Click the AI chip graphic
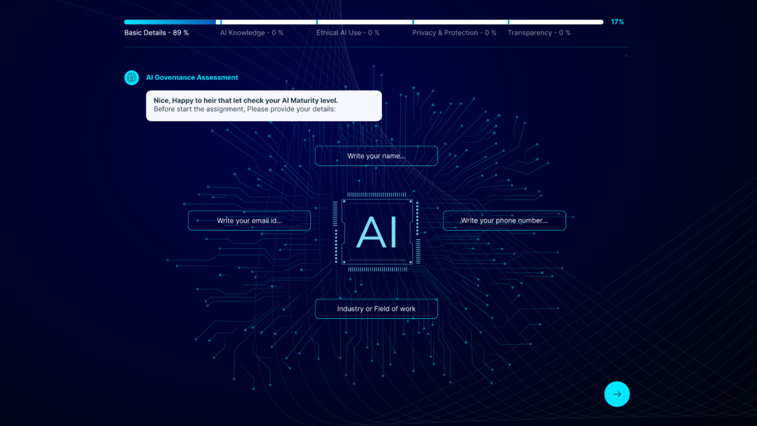The height and width of the screenshot is (426, 757). (377, 232)
